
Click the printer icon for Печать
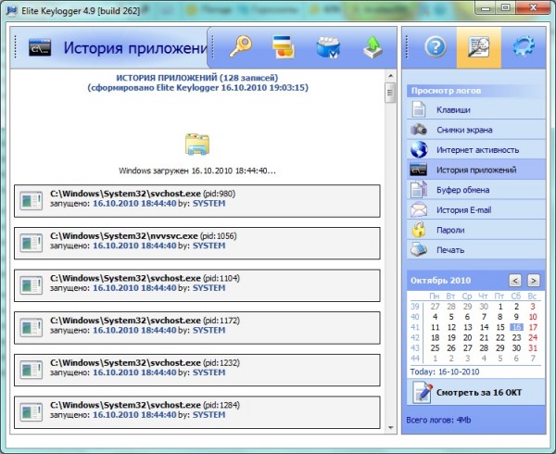pyautogui.click(x=419, y=249)
